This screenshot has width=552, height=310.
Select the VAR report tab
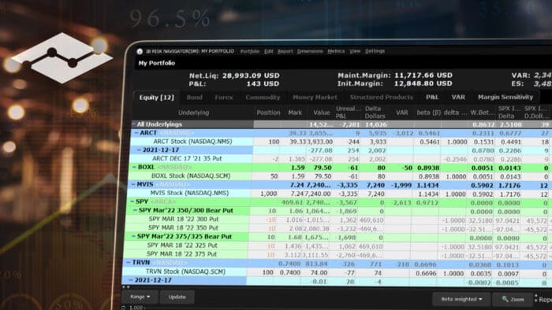coord(458,97)
